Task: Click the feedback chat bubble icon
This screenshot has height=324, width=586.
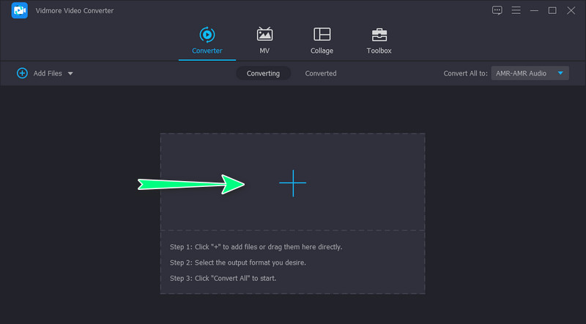Action: coord(497,10)
